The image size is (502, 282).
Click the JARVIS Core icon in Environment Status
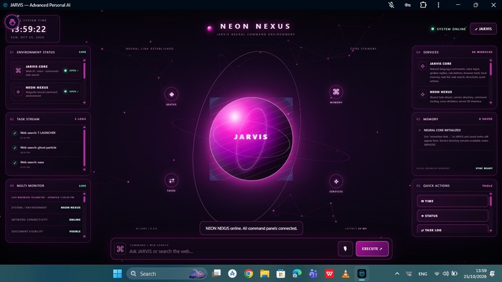[18, 70]
